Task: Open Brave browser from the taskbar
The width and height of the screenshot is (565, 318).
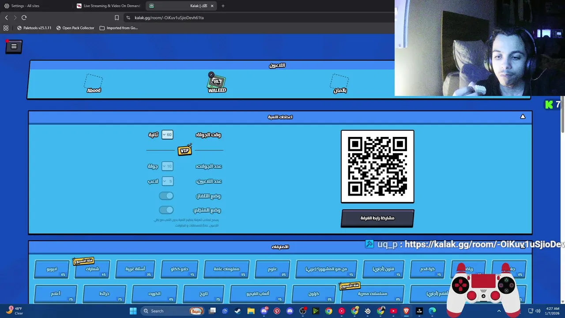Action: tap(406, 311)
